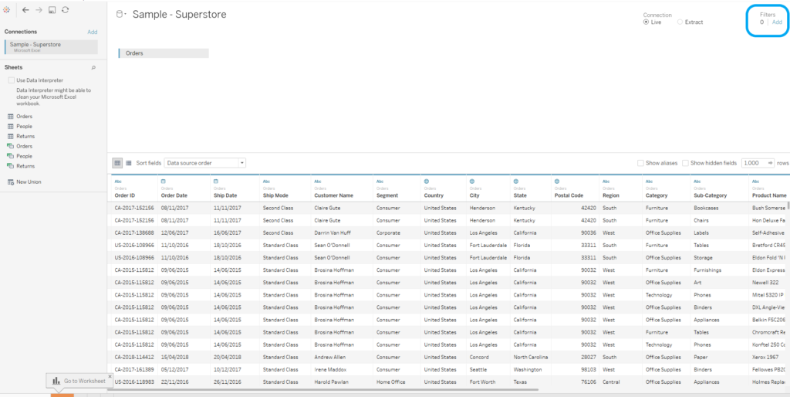
Task: Switch to data grid preview view
Action: coord(117,163)
